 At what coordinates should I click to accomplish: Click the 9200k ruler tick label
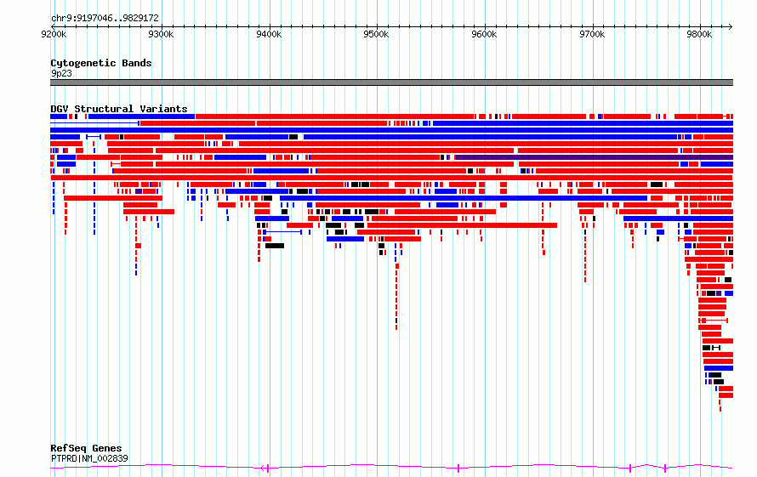54,34
